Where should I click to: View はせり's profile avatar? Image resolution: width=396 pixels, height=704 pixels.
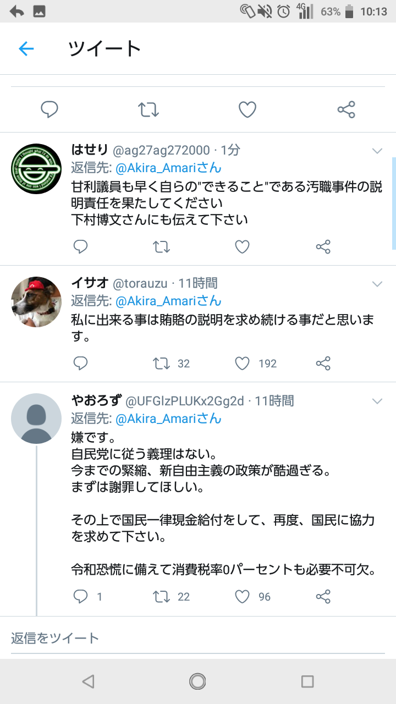tap(36, 168)
